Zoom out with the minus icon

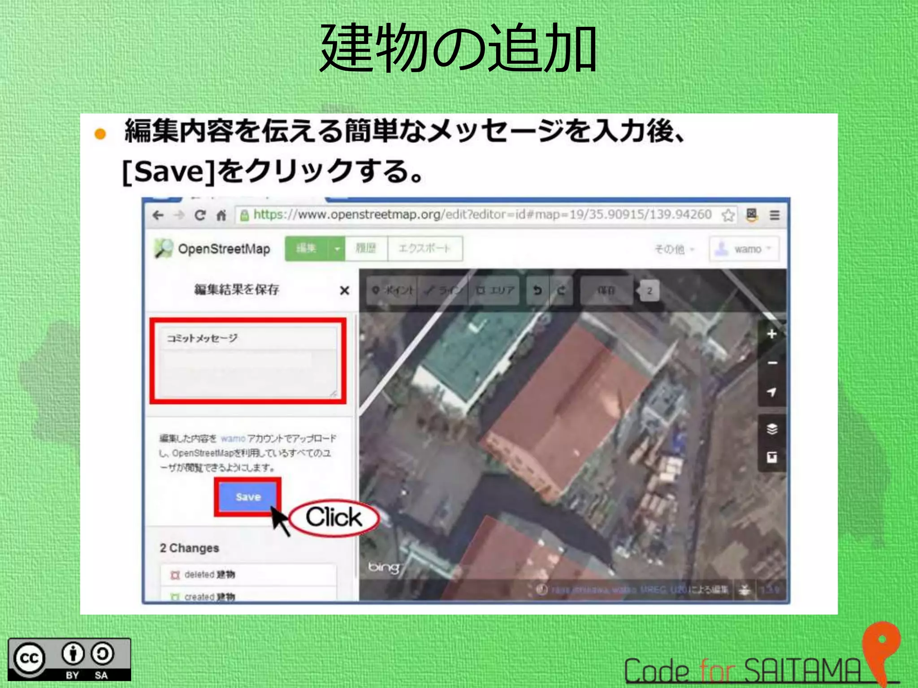771,363
